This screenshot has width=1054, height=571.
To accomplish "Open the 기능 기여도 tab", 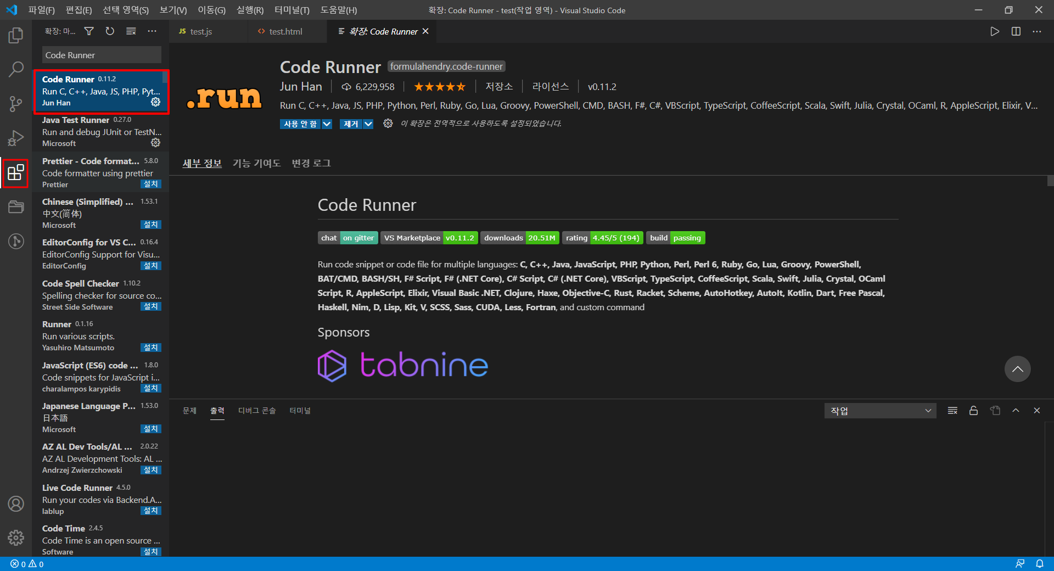I will [x=256, y=163].
